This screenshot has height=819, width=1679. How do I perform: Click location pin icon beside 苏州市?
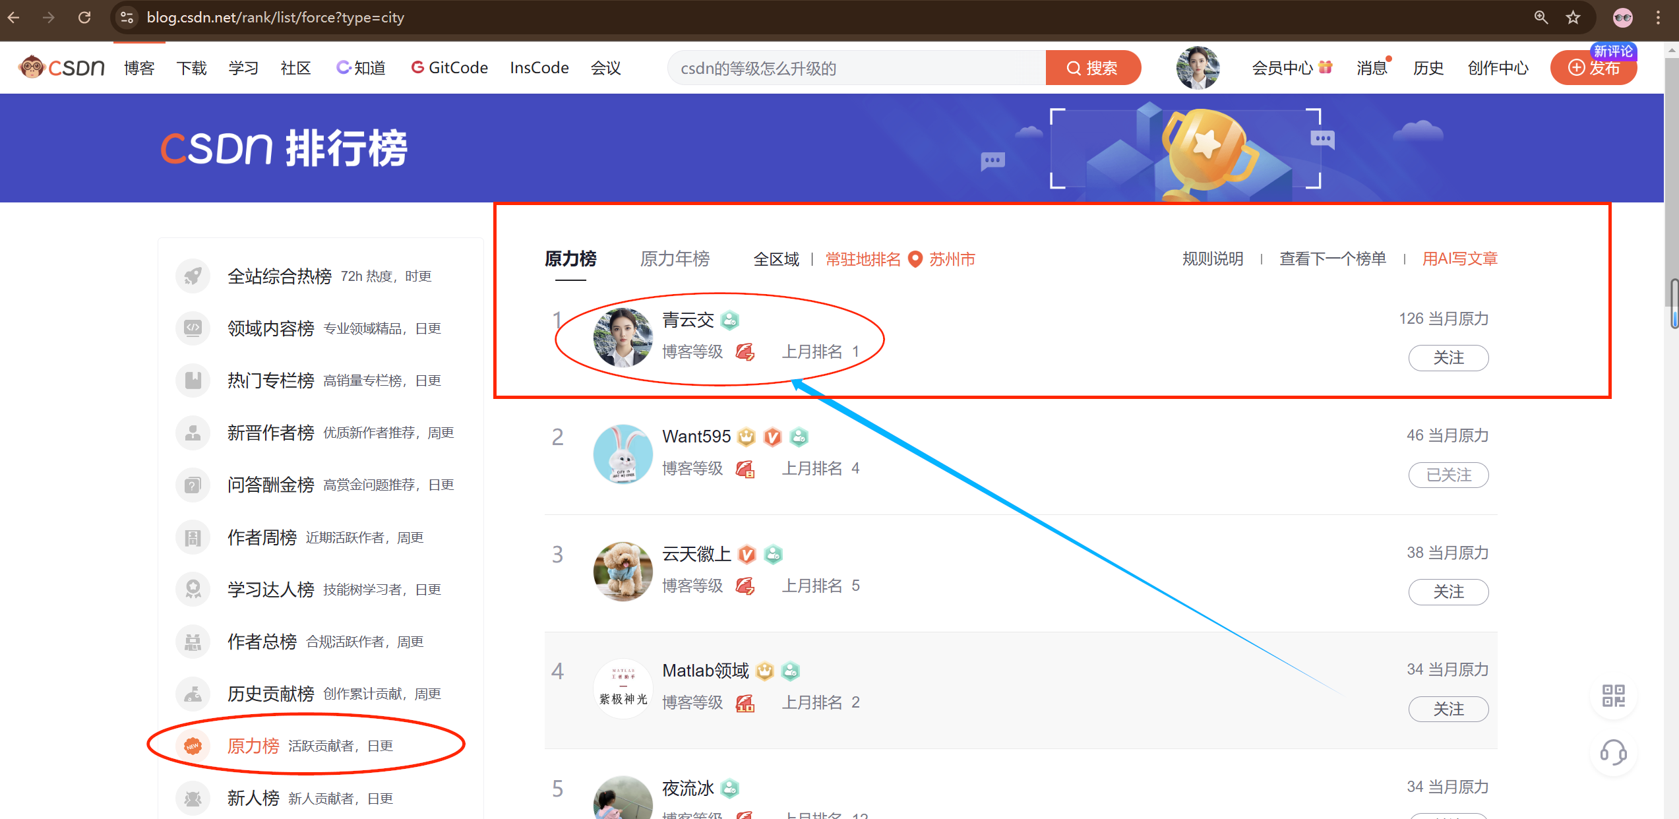(915, 259)
